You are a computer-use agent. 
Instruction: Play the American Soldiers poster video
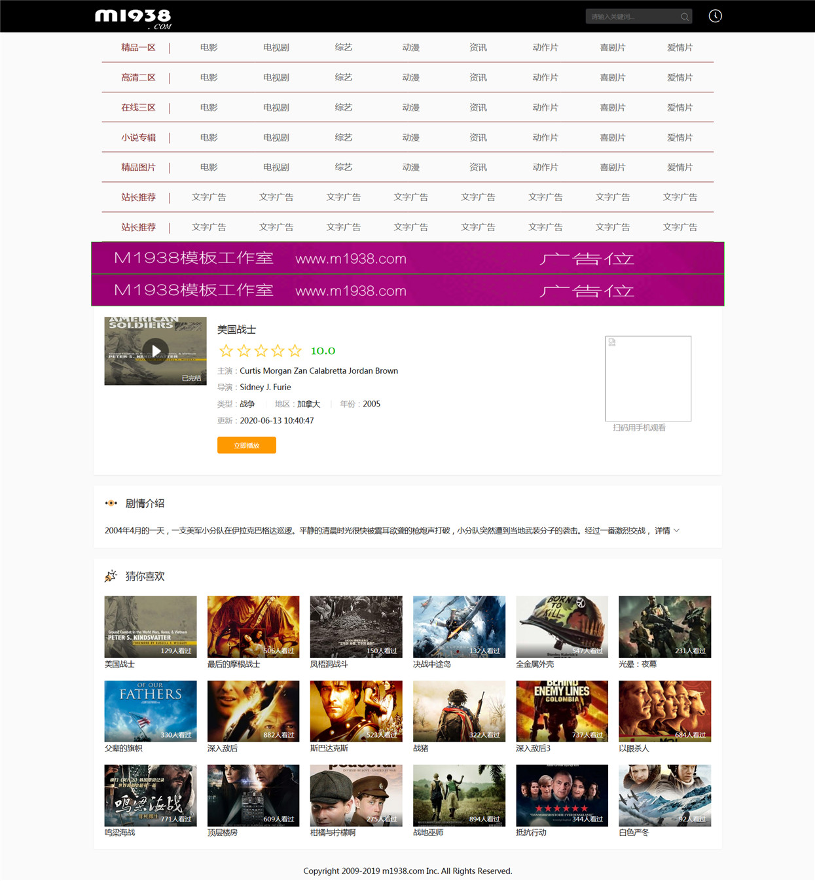[156, 351]
